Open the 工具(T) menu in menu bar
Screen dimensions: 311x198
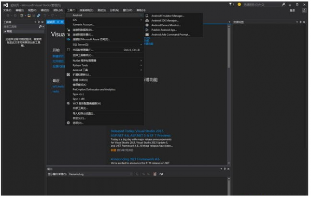[x=72, y=10]
